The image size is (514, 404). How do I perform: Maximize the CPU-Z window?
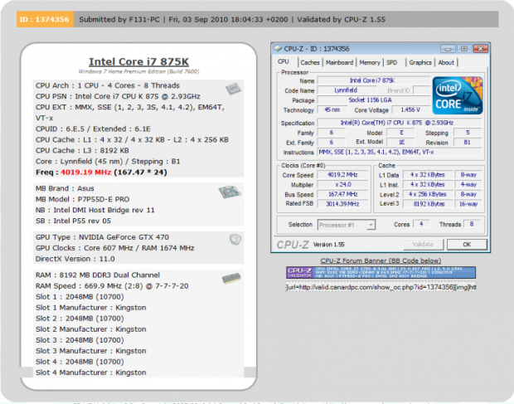coord(464,49)
